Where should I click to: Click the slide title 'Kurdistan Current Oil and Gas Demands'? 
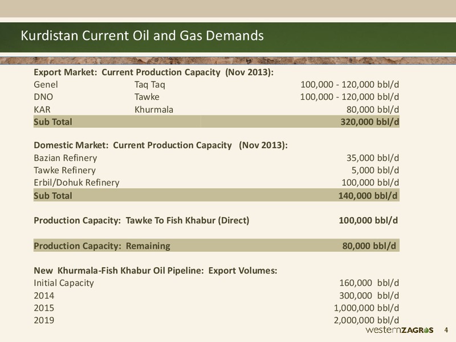pyautogui.click(x=142, y=35)
